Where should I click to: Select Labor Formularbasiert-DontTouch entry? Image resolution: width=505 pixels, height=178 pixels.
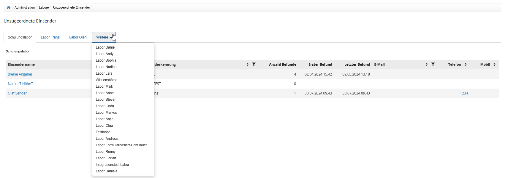(121, 145)
